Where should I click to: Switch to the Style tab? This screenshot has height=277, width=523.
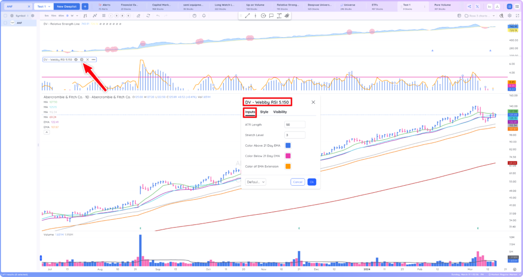[264, 112]
